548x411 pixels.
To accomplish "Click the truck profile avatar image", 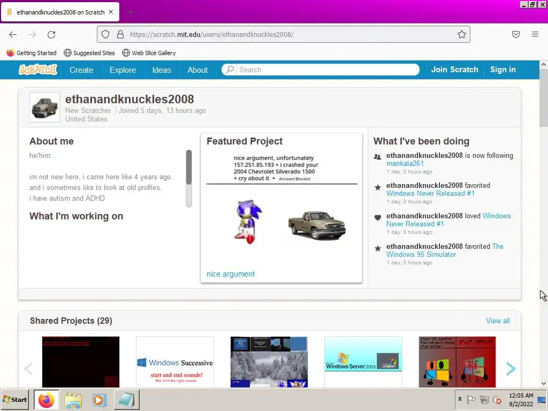I will [x=45, y=107].
